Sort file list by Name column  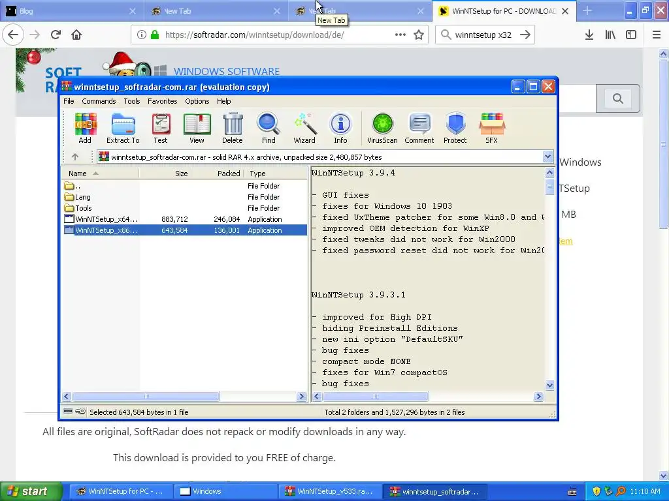pyautogui.click(x=100, y=174)
